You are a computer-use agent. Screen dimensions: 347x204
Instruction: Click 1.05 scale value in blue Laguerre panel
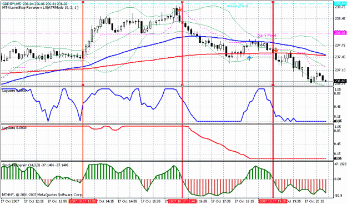(338, 89)
